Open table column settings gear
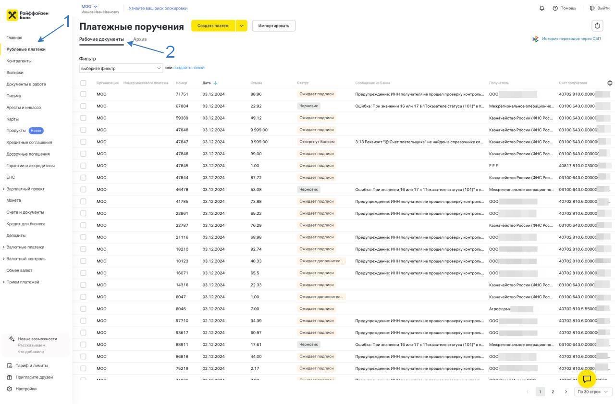 pos(610,83)
